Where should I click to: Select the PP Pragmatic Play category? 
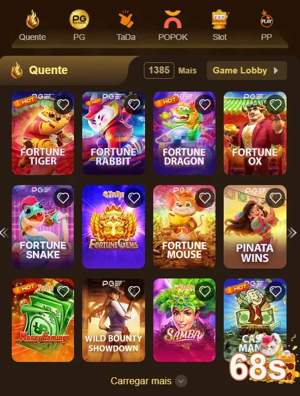(x=267, y=19)
